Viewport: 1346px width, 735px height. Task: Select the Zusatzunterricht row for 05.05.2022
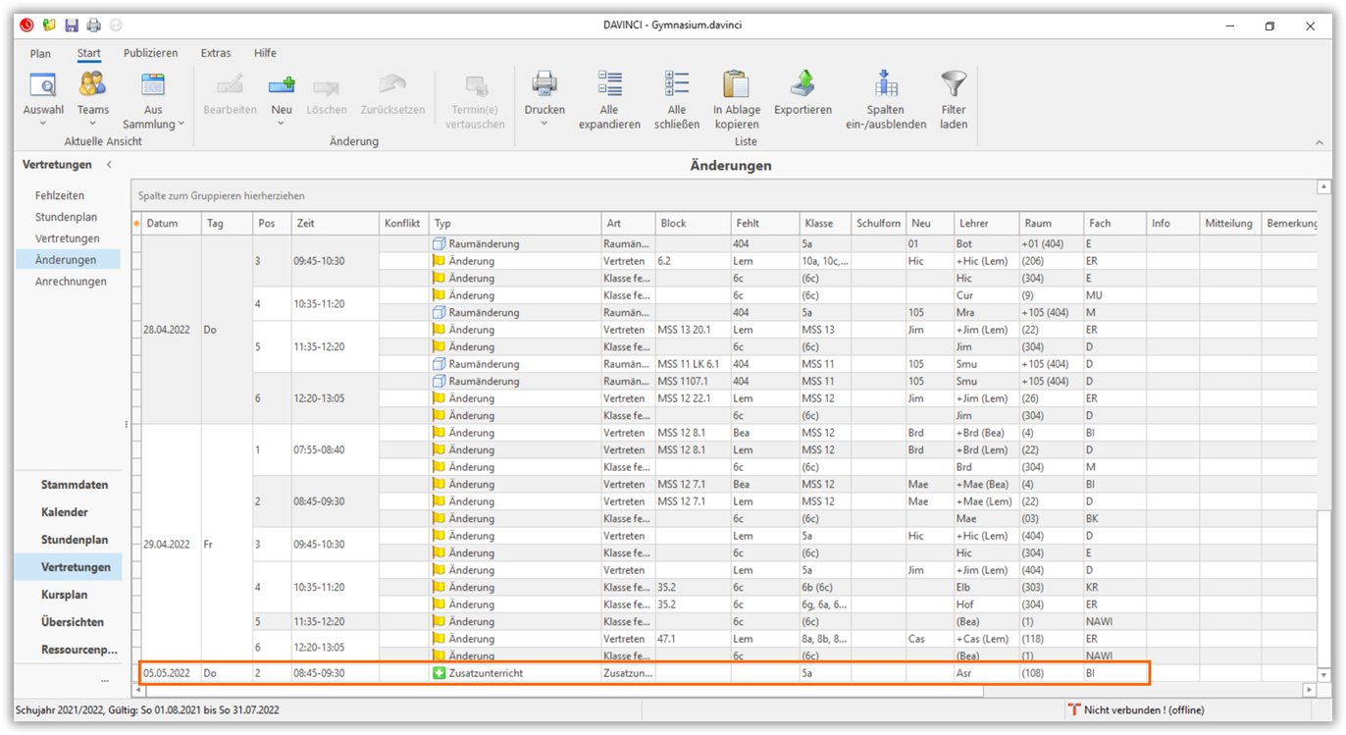click(486, 673)
